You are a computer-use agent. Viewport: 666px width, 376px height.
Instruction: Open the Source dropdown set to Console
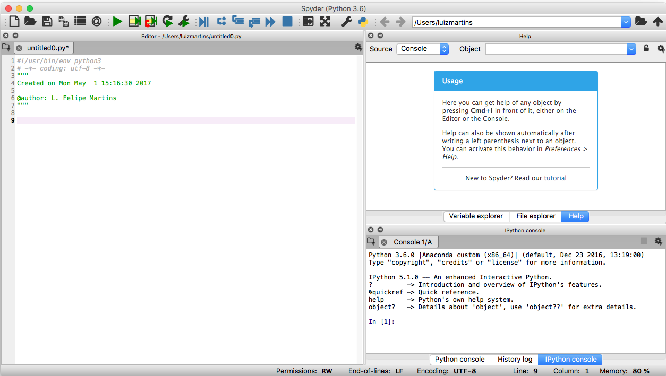click(422, 49)
